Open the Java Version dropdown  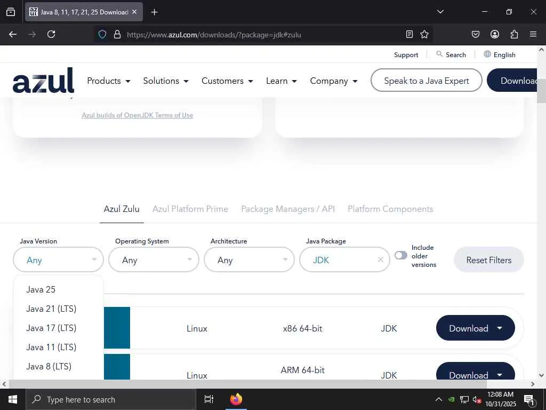[x=58, y=260]
